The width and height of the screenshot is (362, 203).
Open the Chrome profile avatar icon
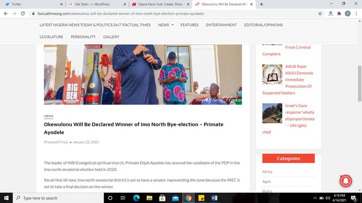click(x=347, y=14)
